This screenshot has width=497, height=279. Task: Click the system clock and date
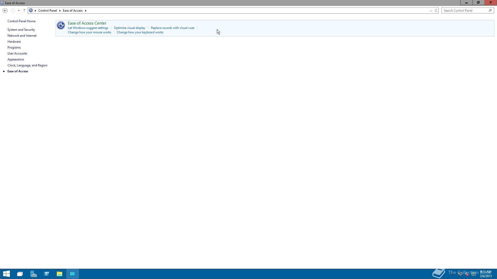click(486, 274)
